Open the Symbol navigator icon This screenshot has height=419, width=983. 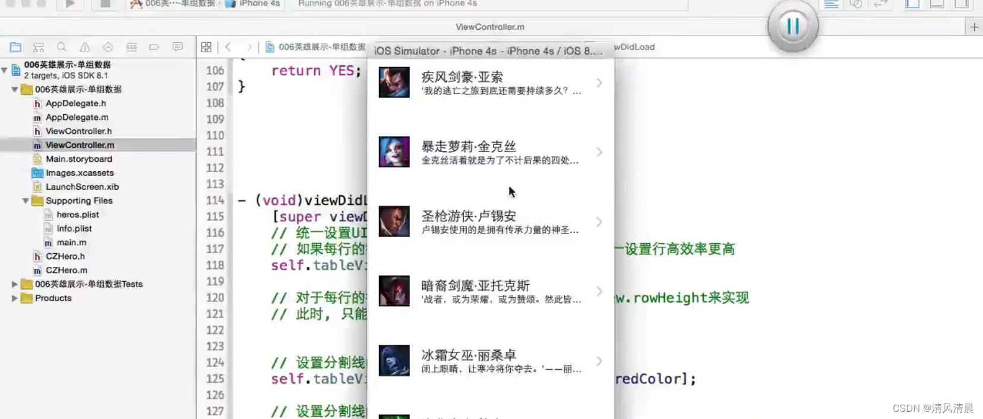39,47
